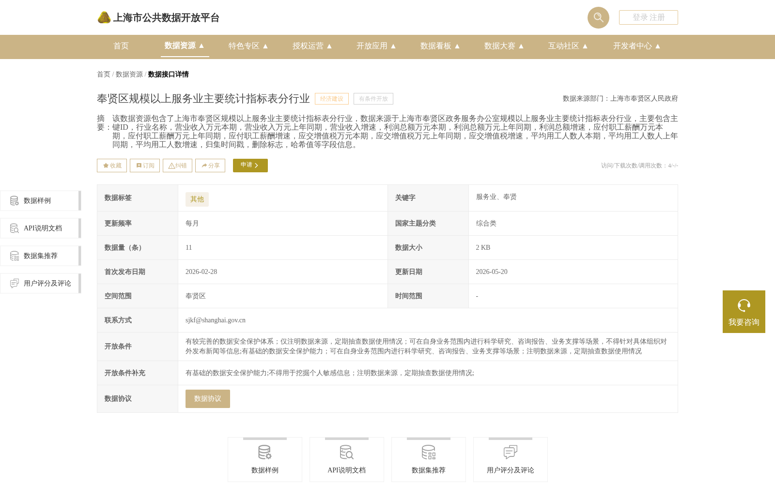Expand the 开放应用 arrow

click(x=393, y=46)
